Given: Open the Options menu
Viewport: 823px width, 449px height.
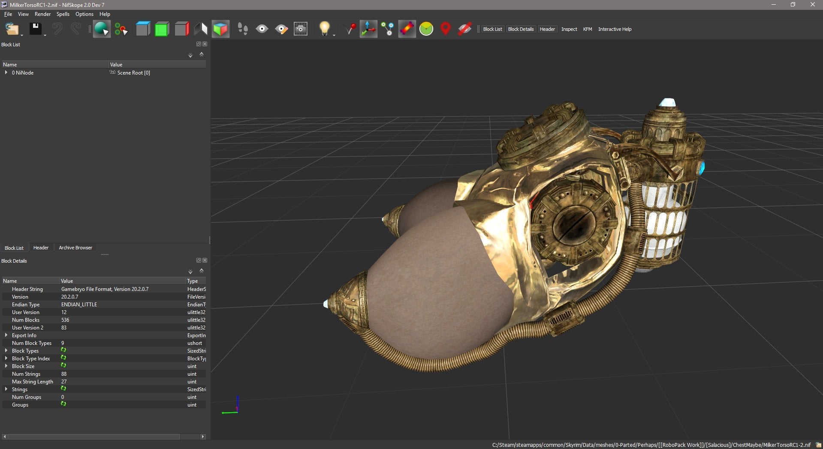Looking at the screenshot, I should 84,14.
